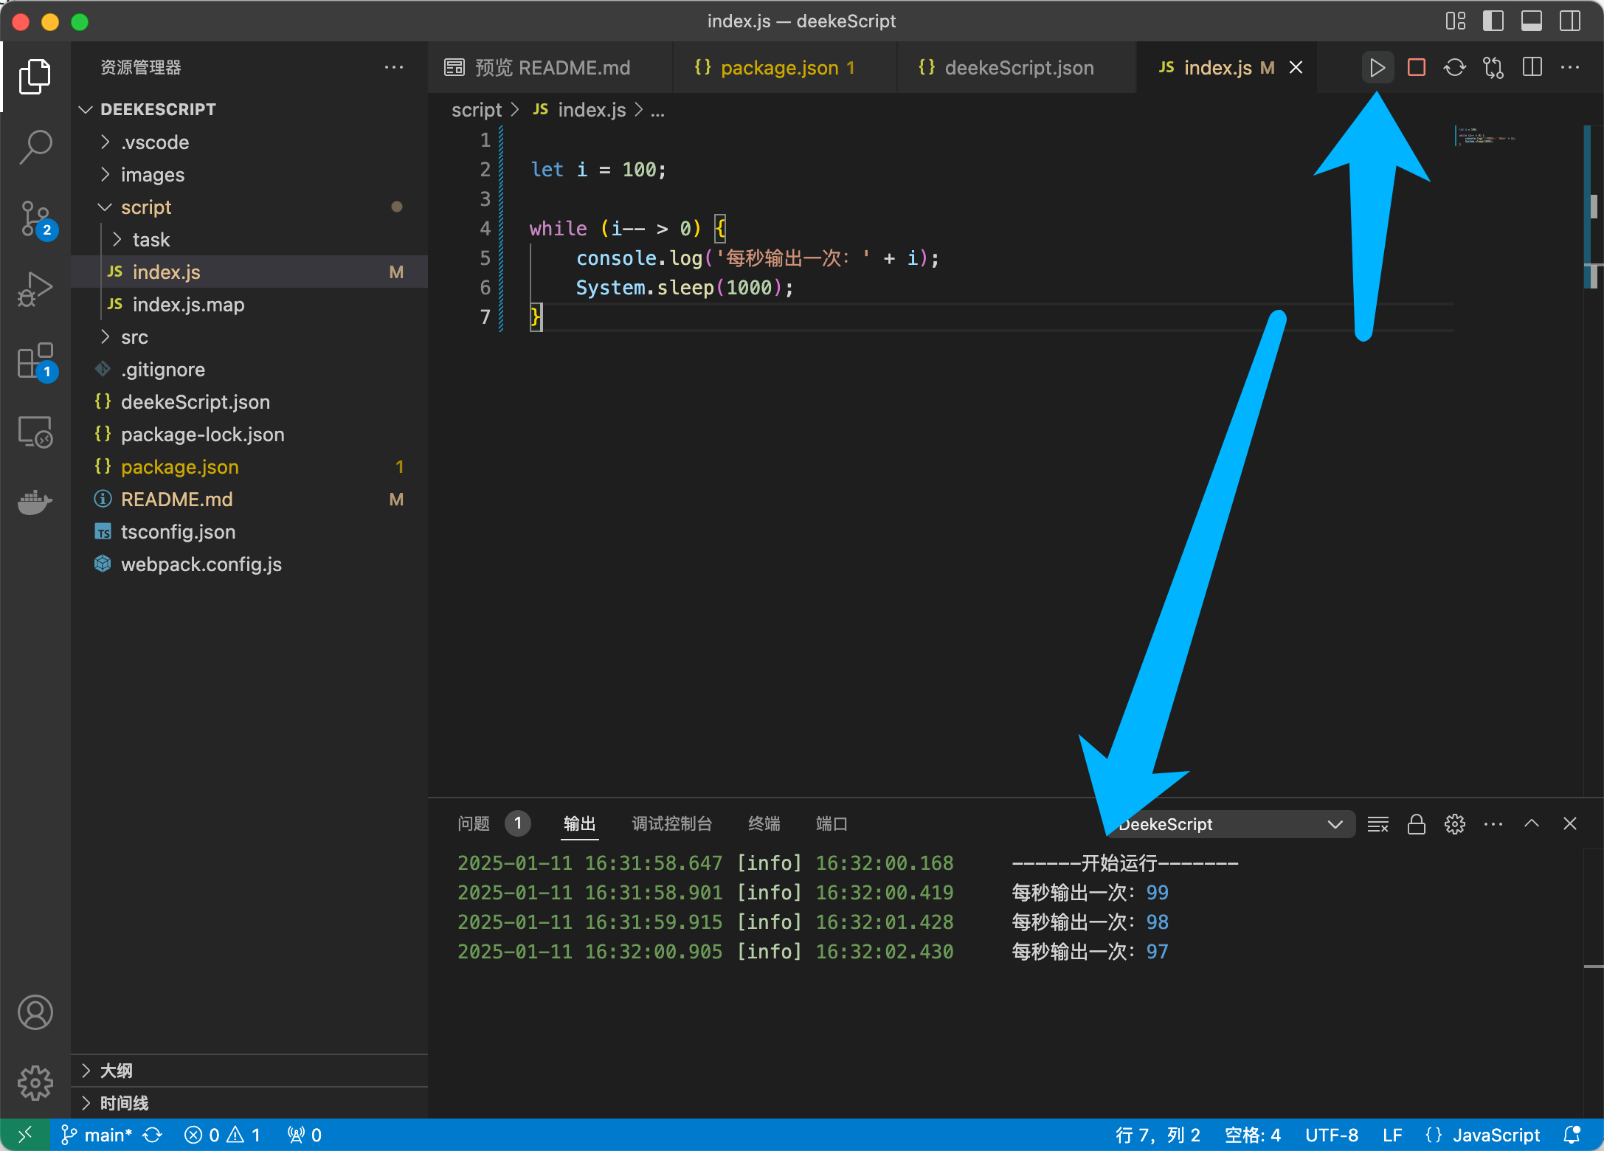Viewport: 1604px width, 1151px height.
Task: Click the main* branch in status bar
Action: 98,1135
